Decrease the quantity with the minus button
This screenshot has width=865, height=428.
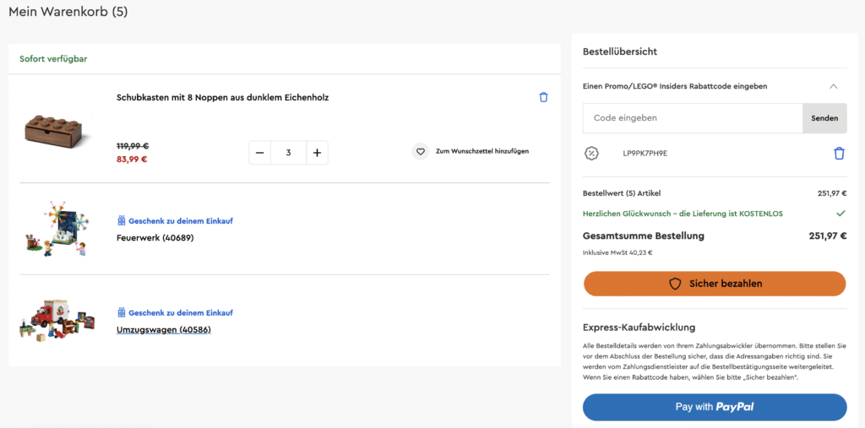click(x=260, y=153)
